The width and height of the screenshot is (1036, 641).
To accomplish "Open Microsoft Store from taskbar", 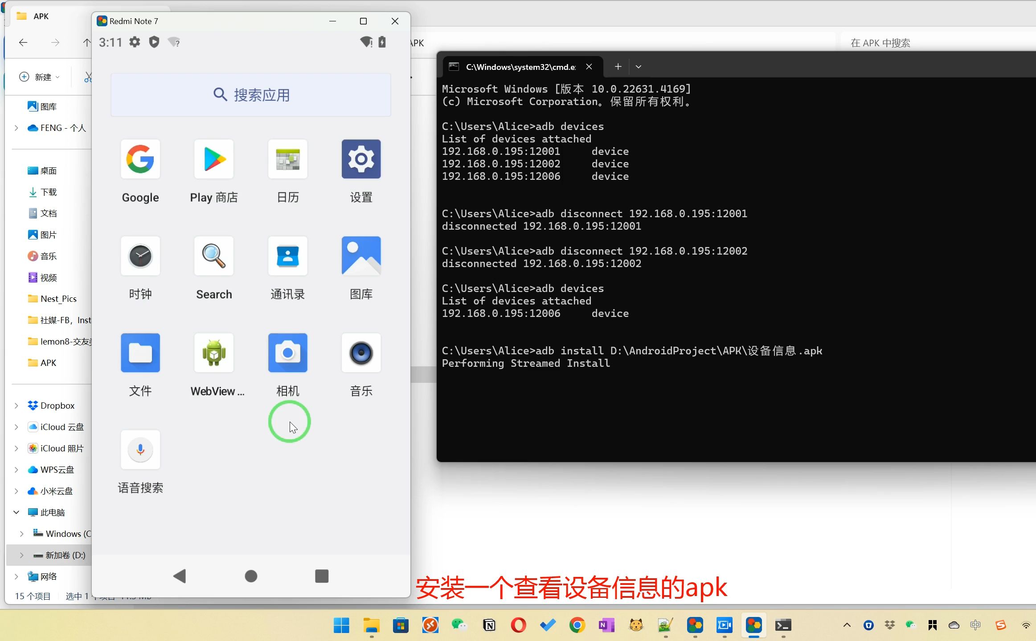I will coord(401,625).
